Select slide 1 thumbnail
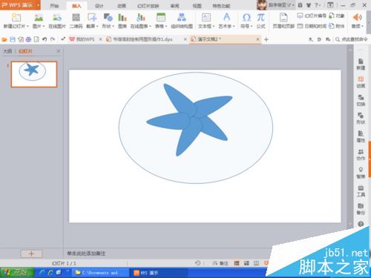The height and width of the screenshot is (278, 371). point(34,74)
